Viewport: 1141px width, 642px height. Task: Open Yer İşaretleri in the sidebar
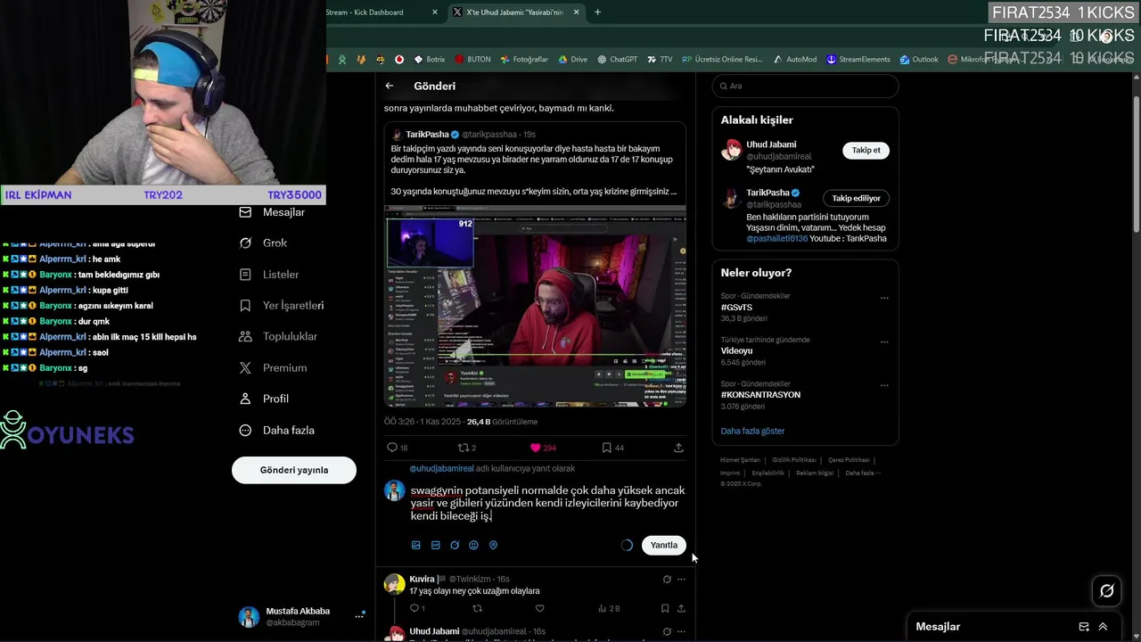click(281, 306)
